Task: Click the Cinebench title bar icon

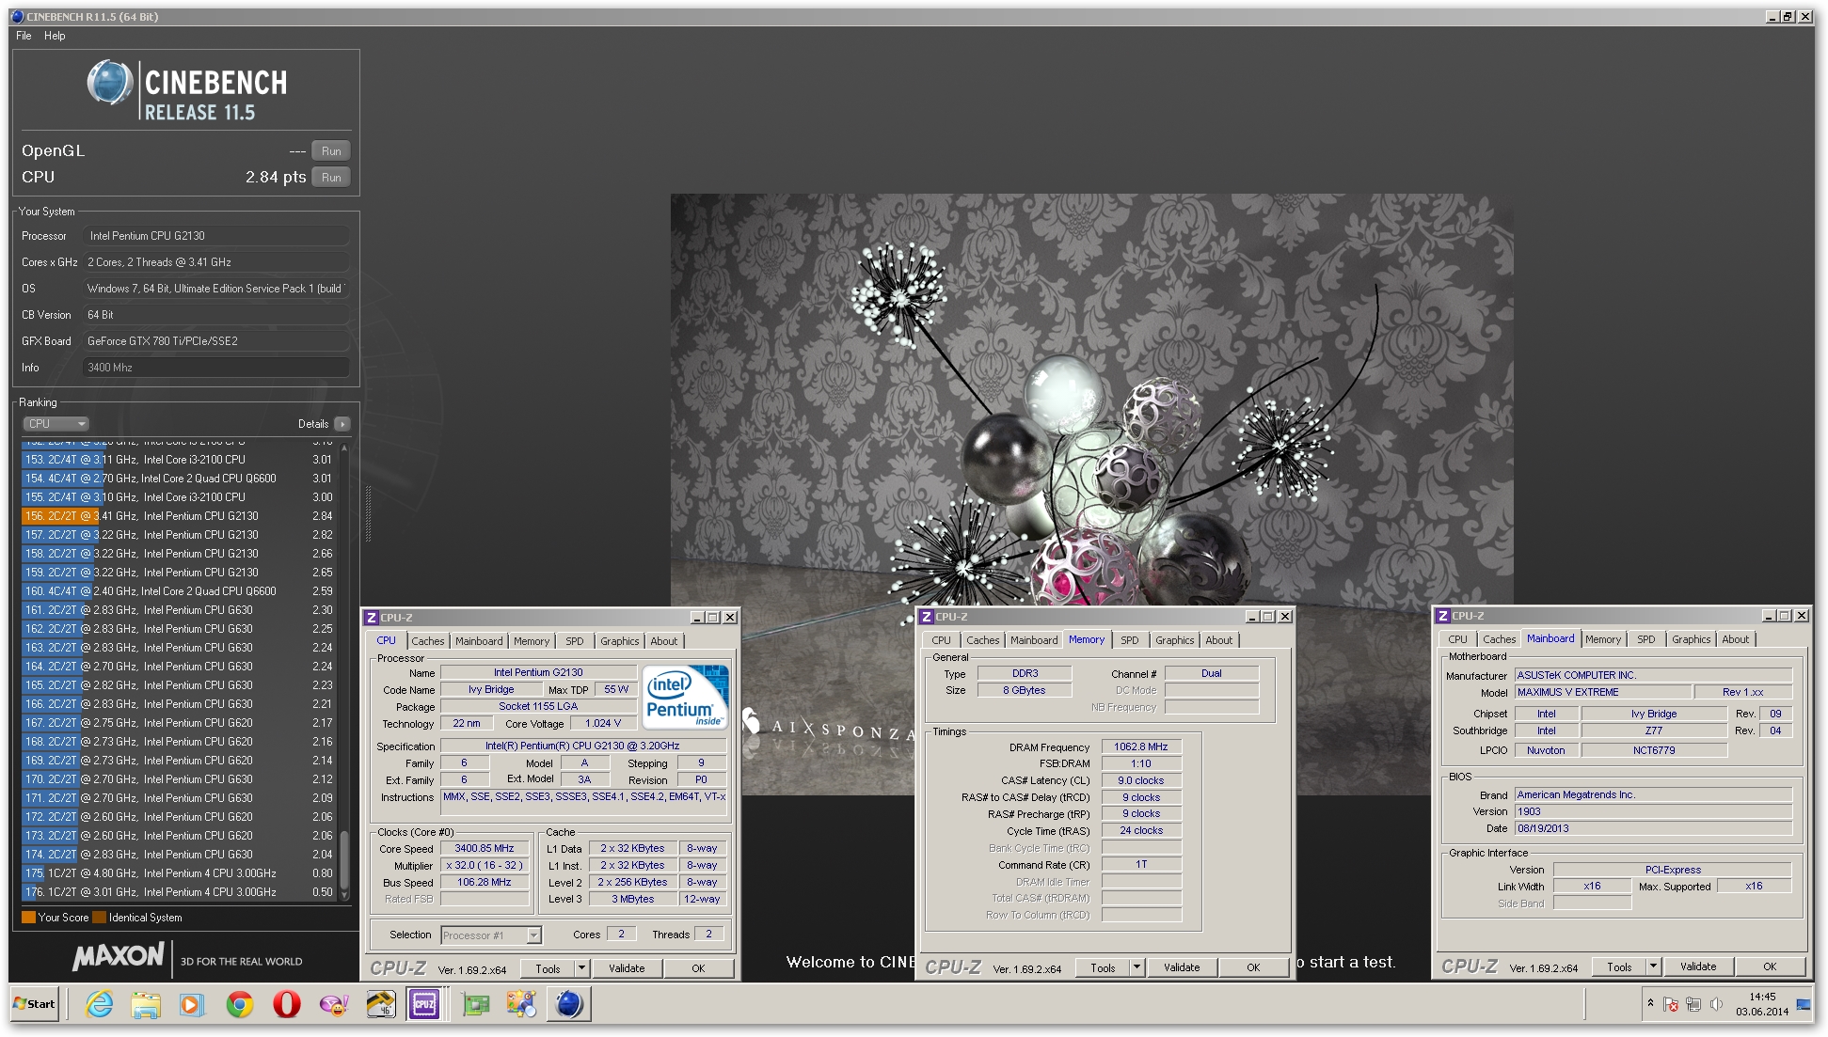Action: [x=17, y=16]
